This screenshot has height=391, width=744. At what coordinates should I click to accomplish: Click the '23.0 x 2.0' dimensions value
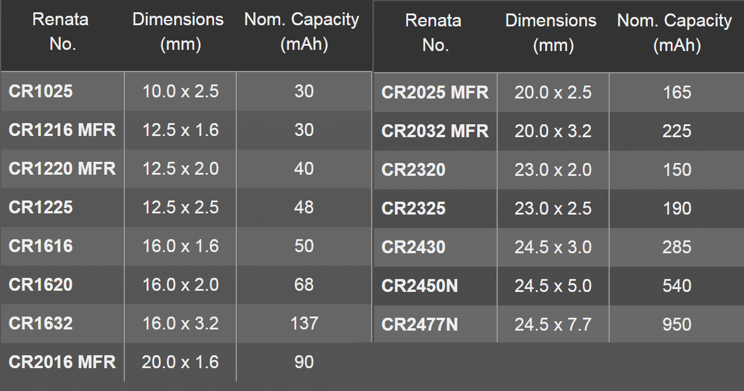[x=553, y=170]
